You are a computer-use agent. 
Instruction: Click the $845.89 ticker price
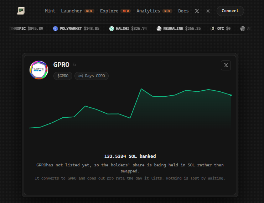pyautogui.click(x=35, y=28)
